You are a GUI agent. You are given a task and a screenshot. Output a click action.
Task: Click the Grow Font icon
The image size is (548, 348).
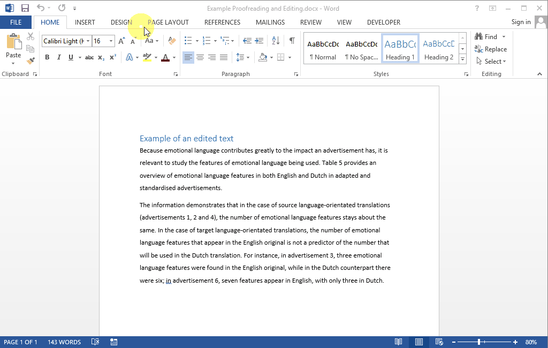[x=121, y=41]
